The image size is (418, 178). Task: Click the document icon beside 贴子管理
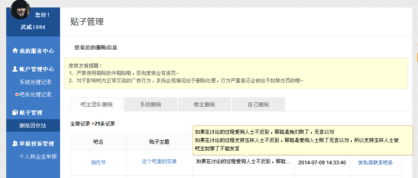click(x=15, y=113)
